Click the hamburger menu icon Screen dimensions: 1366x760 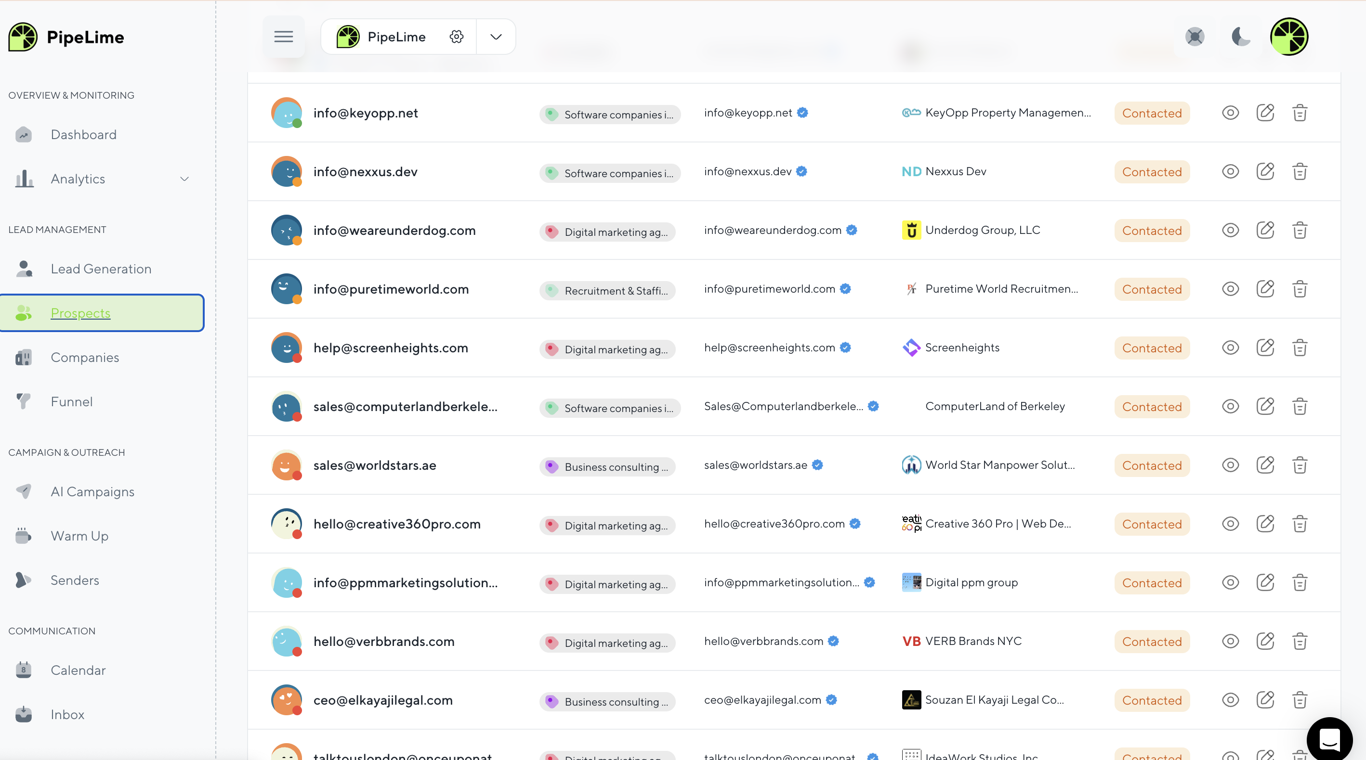pyautogui.click(x=283, y=37)
